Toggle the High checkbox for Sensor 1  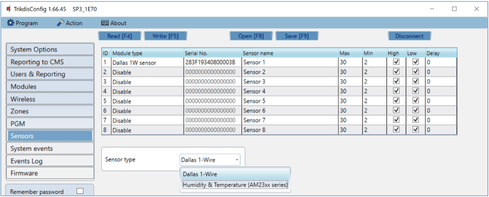pyautogui.click(x=396, y=62)
